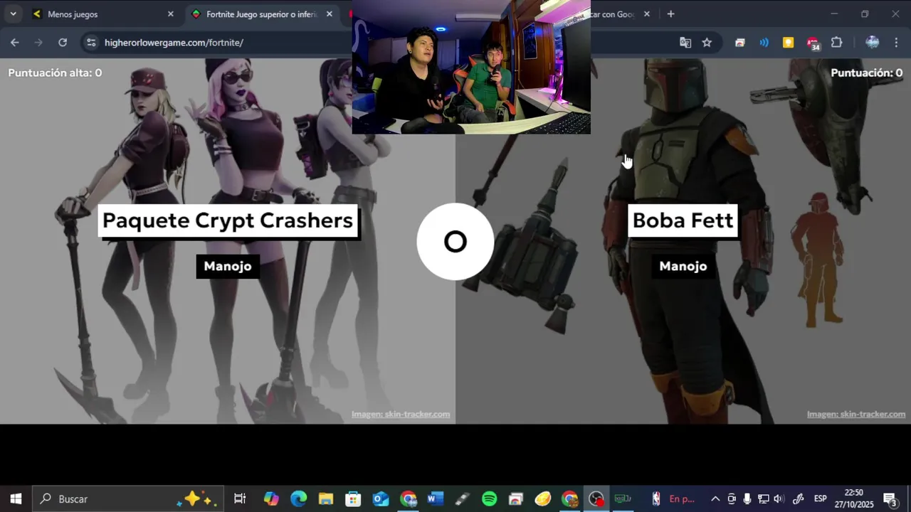Show hidden system tray icons
Screen dimensions: 911x512
point(715,499)
